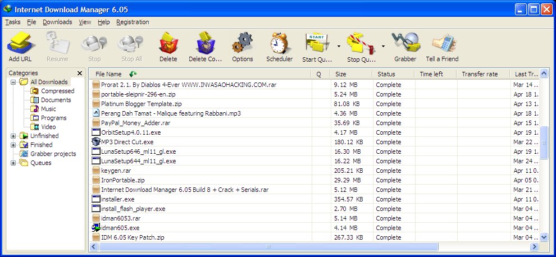Click the Stop All toolbar icon
This screenshot has height=257, width=556.
click(x=131, y=43)
